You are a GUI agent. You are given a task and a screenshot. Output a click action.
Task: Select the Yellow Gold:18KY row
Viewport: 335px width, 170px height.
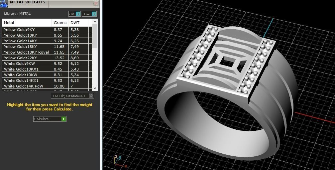(47, 46)
